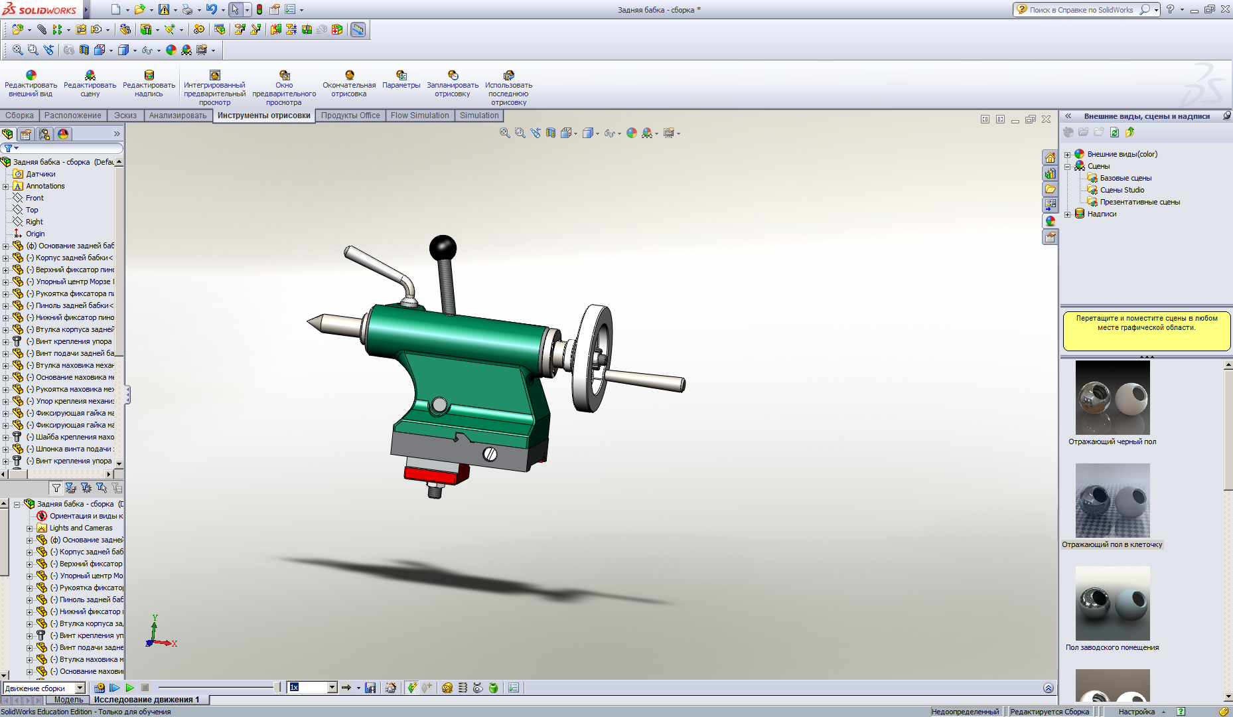The image size is (1233, 717).
Task: Click the playback time slider handle
Action: 277,688
